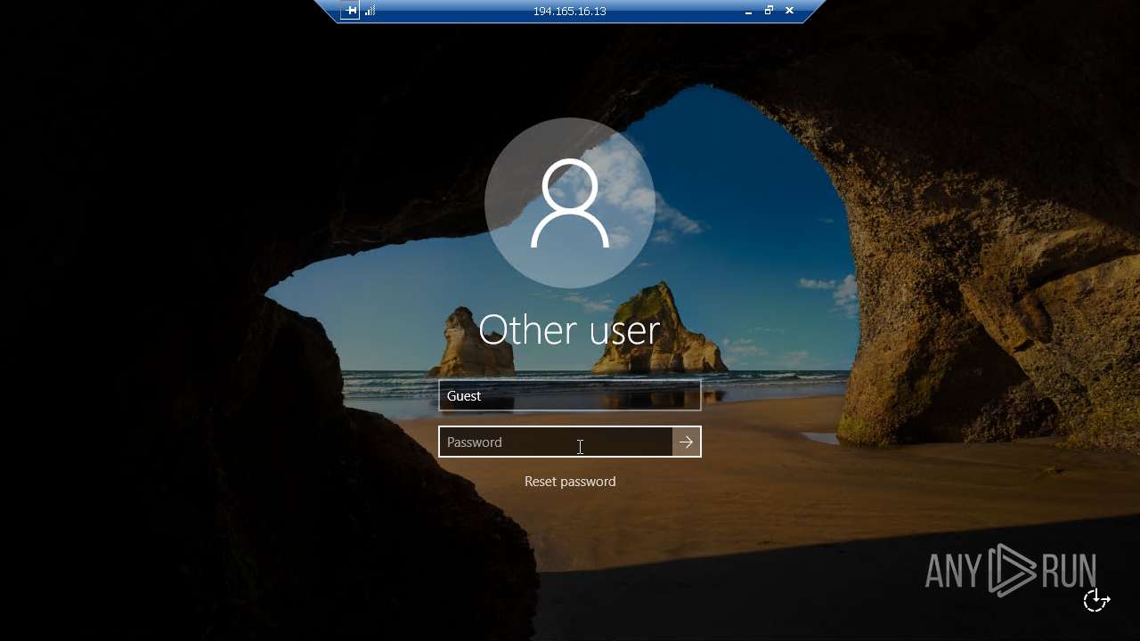Viewport: 1140px width, 641px height.
Task: Click the Other user heading
Action: [569, 329]
